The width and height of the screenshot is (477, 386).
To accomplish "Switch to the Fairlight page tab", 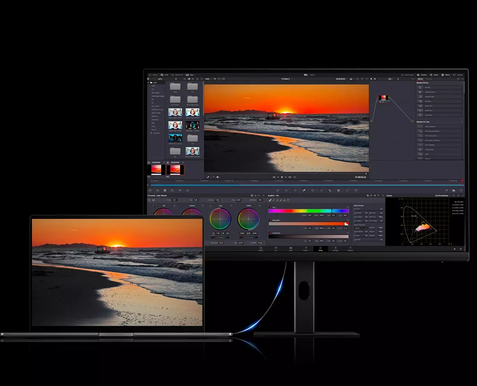I will pos(336,249).
